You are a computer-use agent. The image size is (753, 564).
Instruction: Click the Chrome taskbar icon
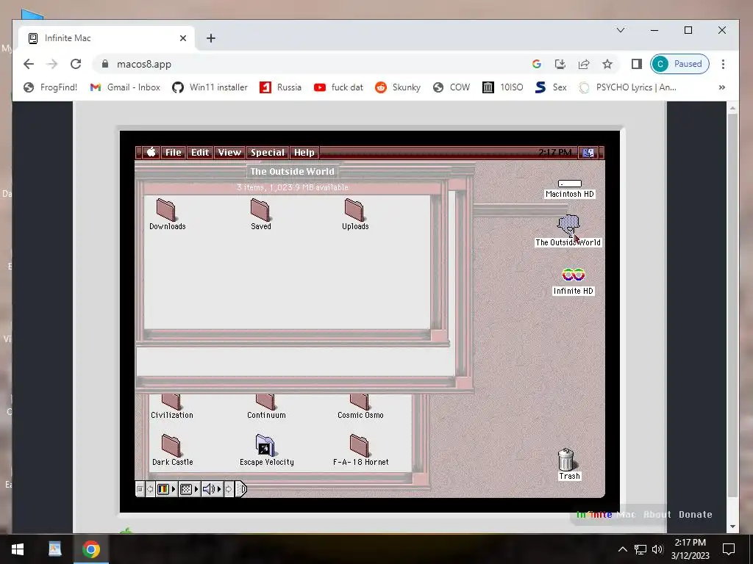pos(90,549)
